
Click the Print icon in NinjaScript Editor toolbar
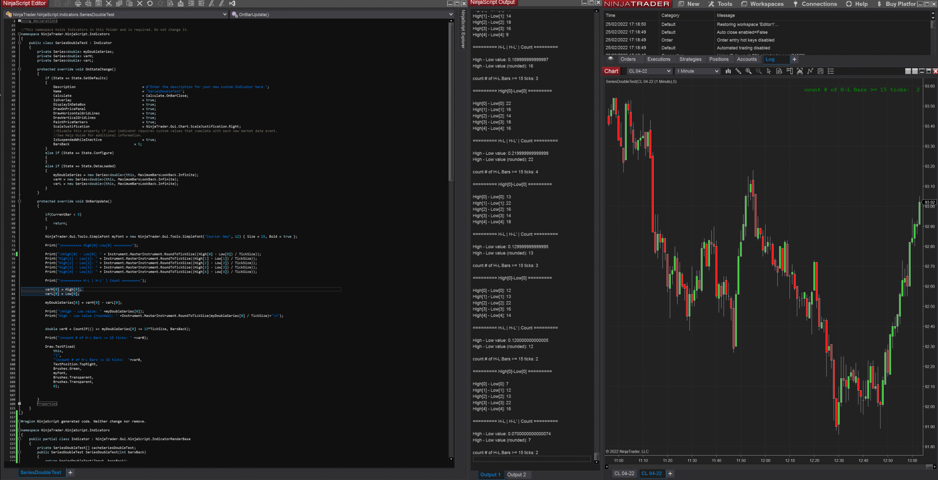coord(78,3)
